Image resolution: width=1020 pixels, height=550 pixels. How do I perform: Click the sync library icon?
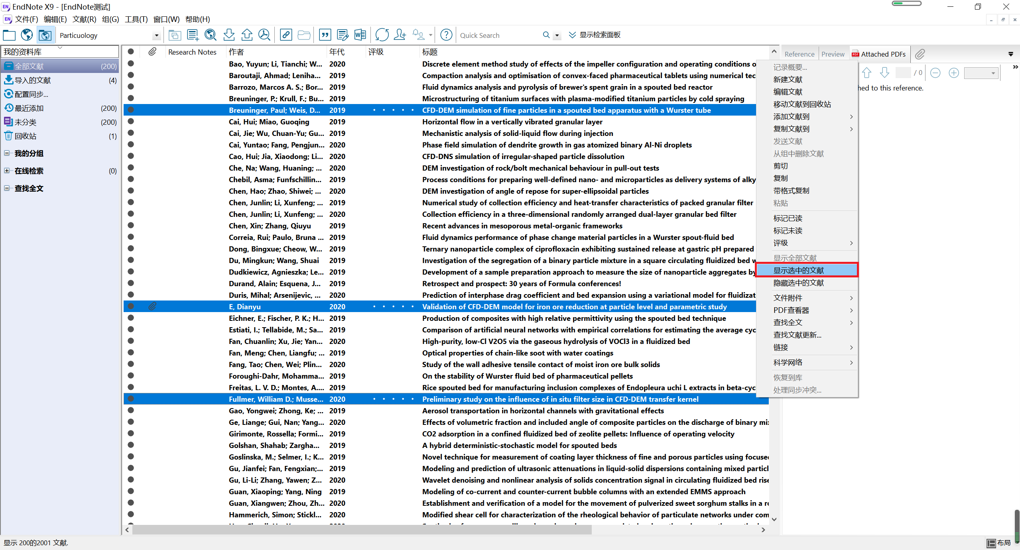pos(382,35)
